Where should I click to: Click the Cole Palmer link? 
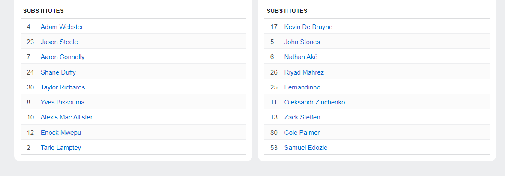[302, 133]
